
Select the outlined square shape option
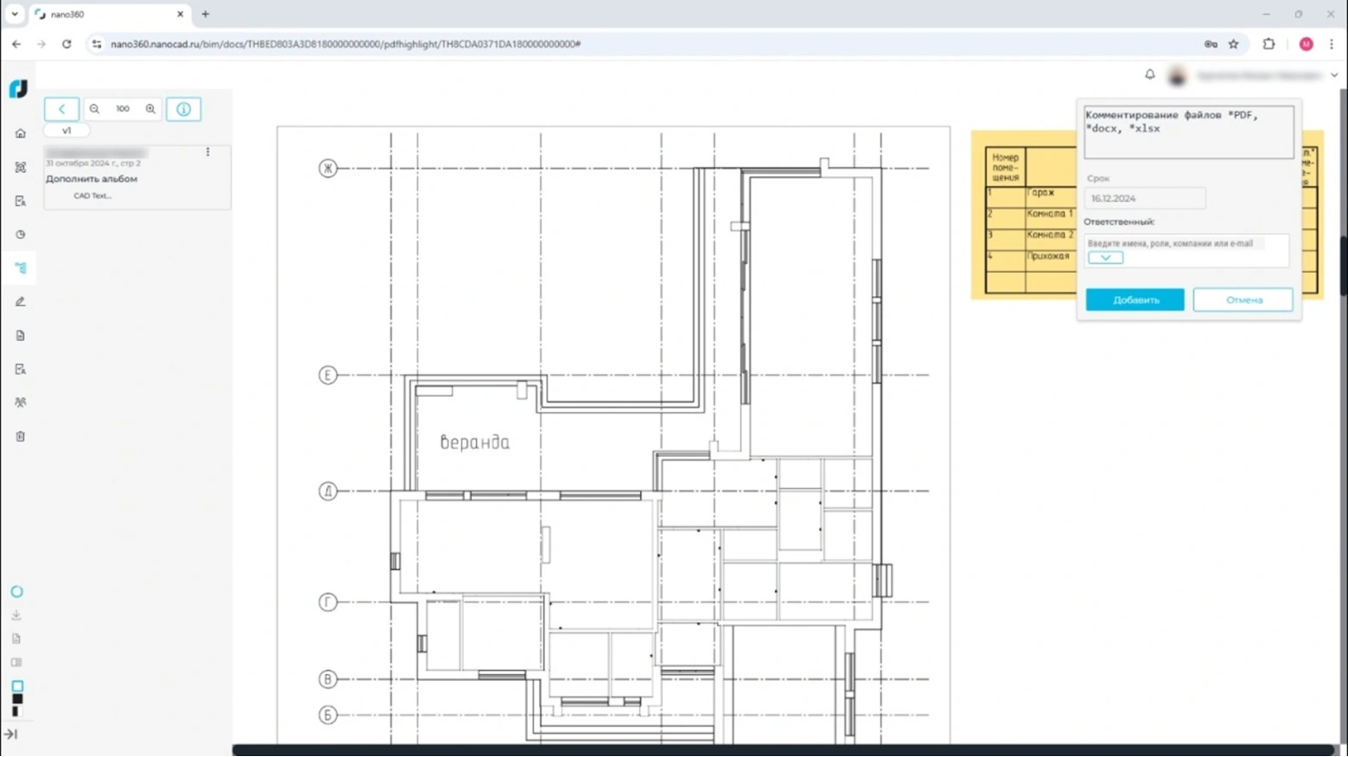pos(17,686)
